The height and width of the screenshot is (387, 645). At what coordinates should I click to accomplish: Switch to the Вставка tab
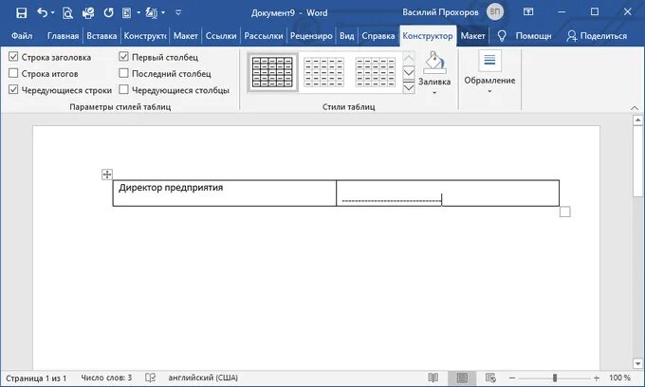pos(101,36)
